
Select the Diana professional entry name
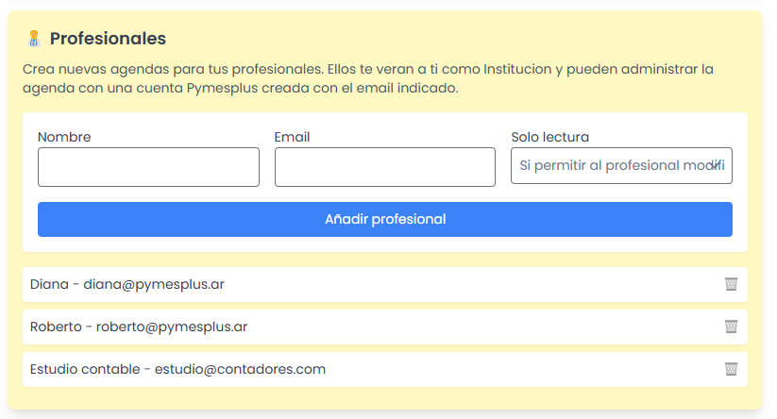(48, 284)
